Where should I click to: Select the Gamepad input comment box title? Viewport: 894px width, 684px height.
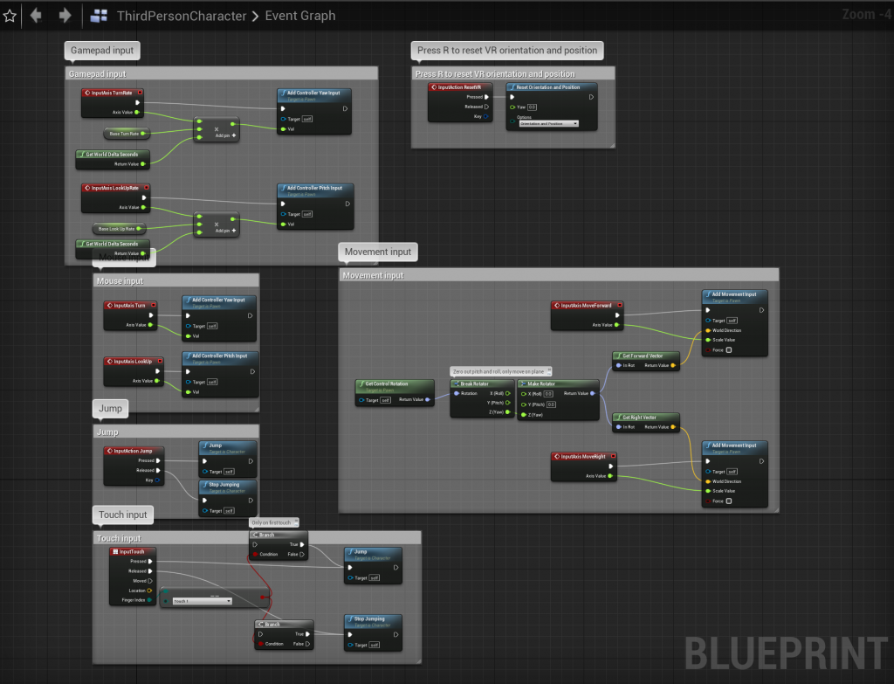coord(98,73)
